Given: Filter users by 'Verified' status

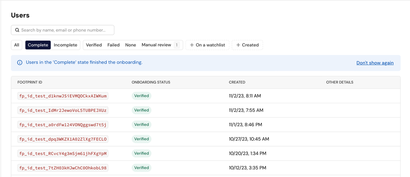Looking at the screenshot, I should [94, 45].
